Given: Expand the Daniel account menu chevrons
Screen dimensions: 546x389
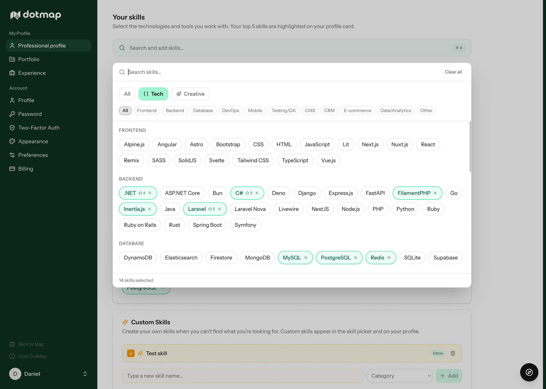Looking at the screenshot, I should pos(85,374).
